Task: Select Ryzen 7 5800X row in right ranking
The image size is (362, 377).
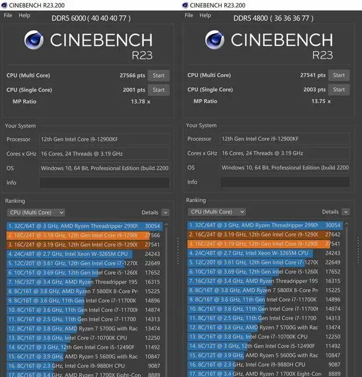Action: [265, 290]
